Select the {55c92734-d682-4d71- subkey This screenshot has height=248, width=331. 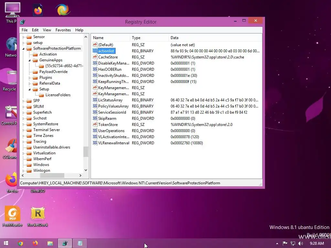click(64, 66)
